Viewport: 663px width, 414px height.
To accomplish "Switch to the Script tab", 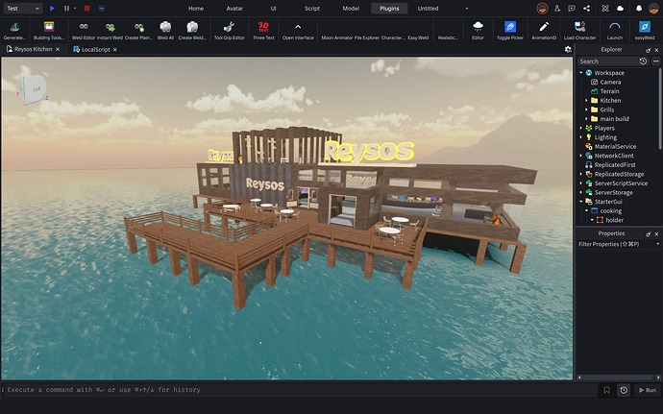I will click(312, 9).
